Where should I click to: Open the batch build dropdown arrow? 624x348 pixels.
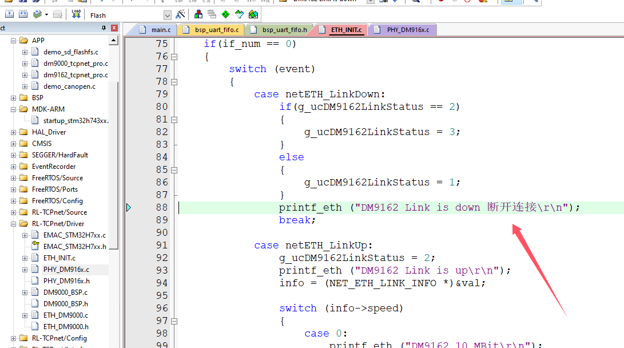(46, 15)
